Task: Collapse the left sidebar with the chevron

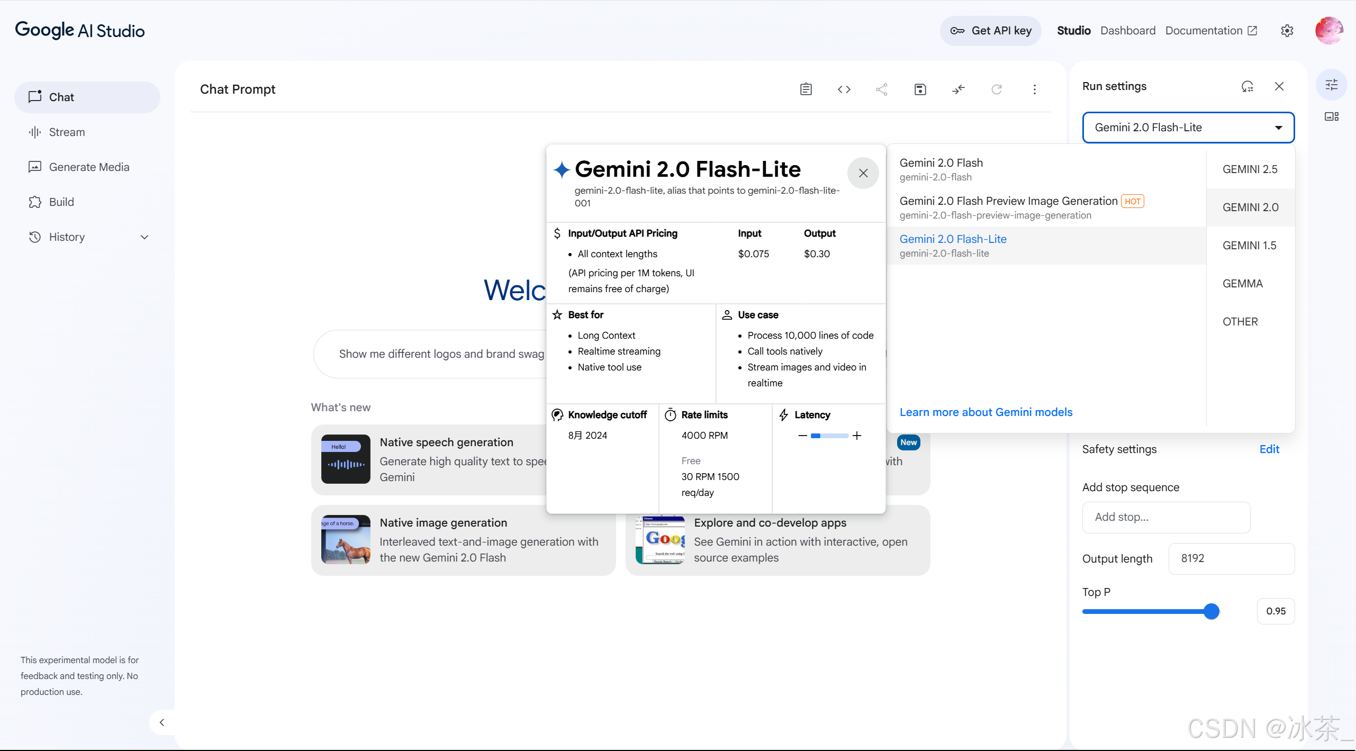Action: click(162, 722)
